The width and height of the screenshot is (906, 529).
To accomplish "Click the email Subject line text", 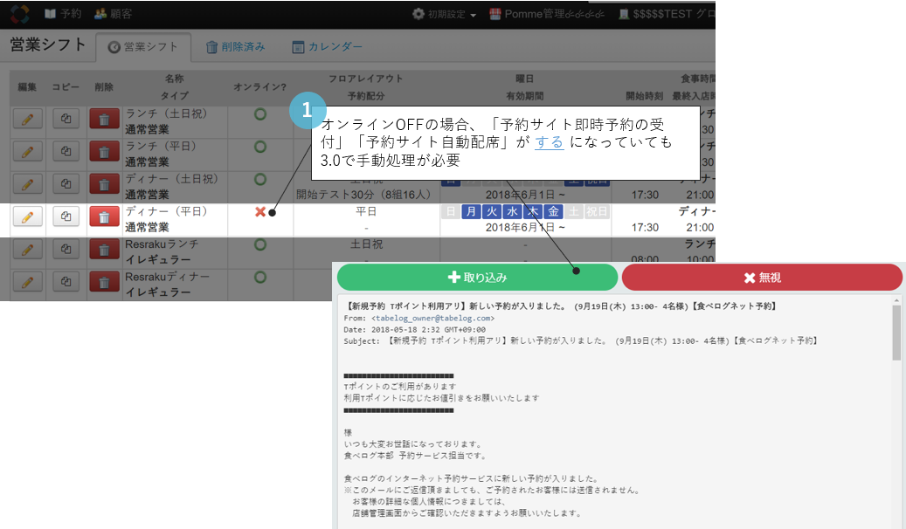I will pos(581,341).
